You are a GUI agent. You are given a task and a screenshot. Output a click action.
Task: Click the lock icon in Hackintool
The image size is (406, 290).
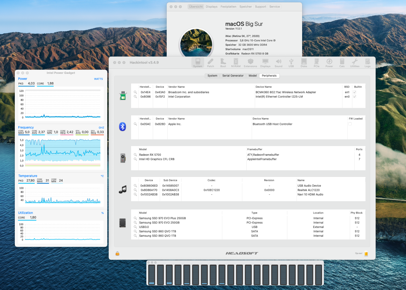[117, 253]
